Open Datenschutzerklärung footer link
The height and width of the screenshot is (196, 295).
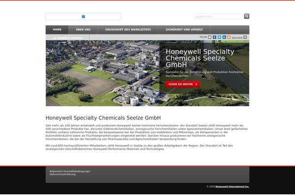62,174
